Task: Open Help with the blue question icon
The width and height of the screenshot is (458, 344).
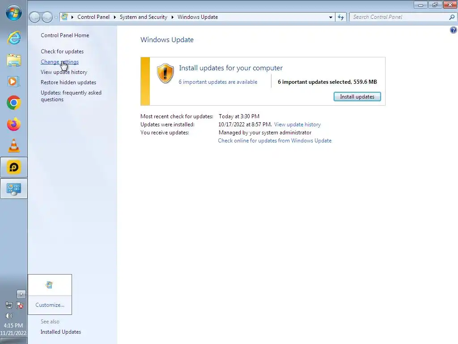Action: click(x=454, y=30)
